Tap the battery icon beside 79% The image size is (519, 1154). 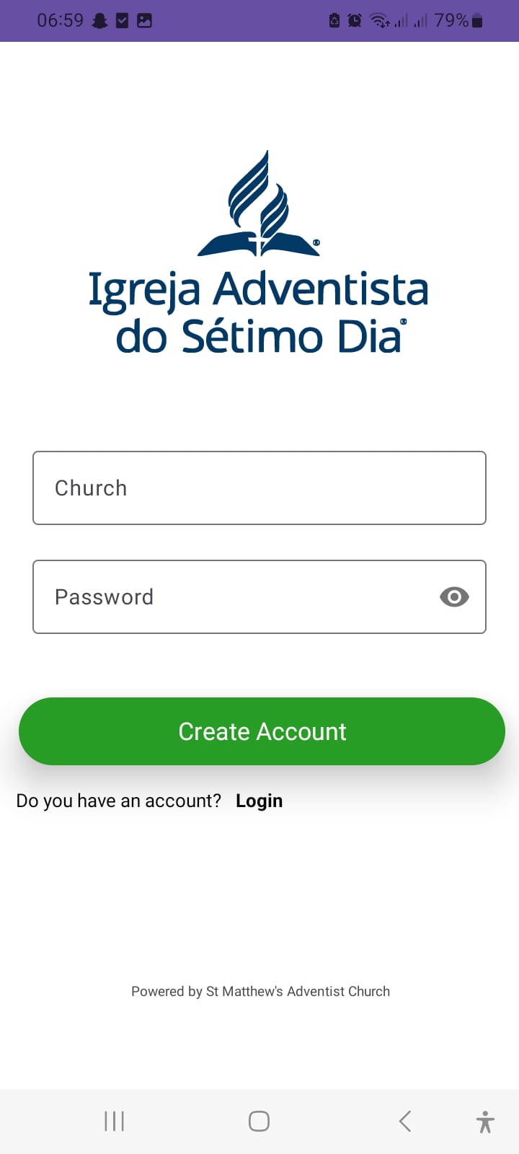477,22
